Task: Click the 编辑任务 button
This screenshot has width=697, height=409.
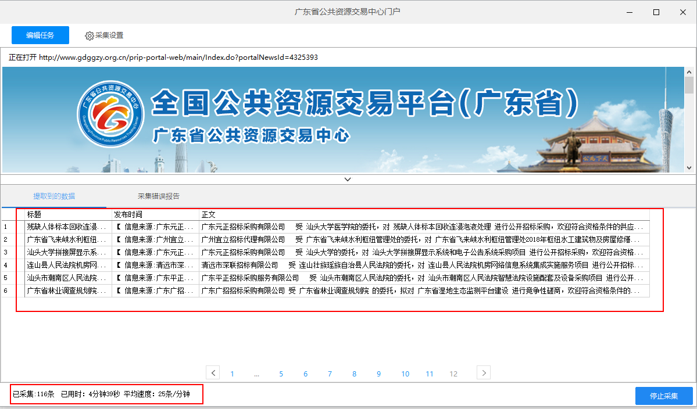Action: pos(40,35)
